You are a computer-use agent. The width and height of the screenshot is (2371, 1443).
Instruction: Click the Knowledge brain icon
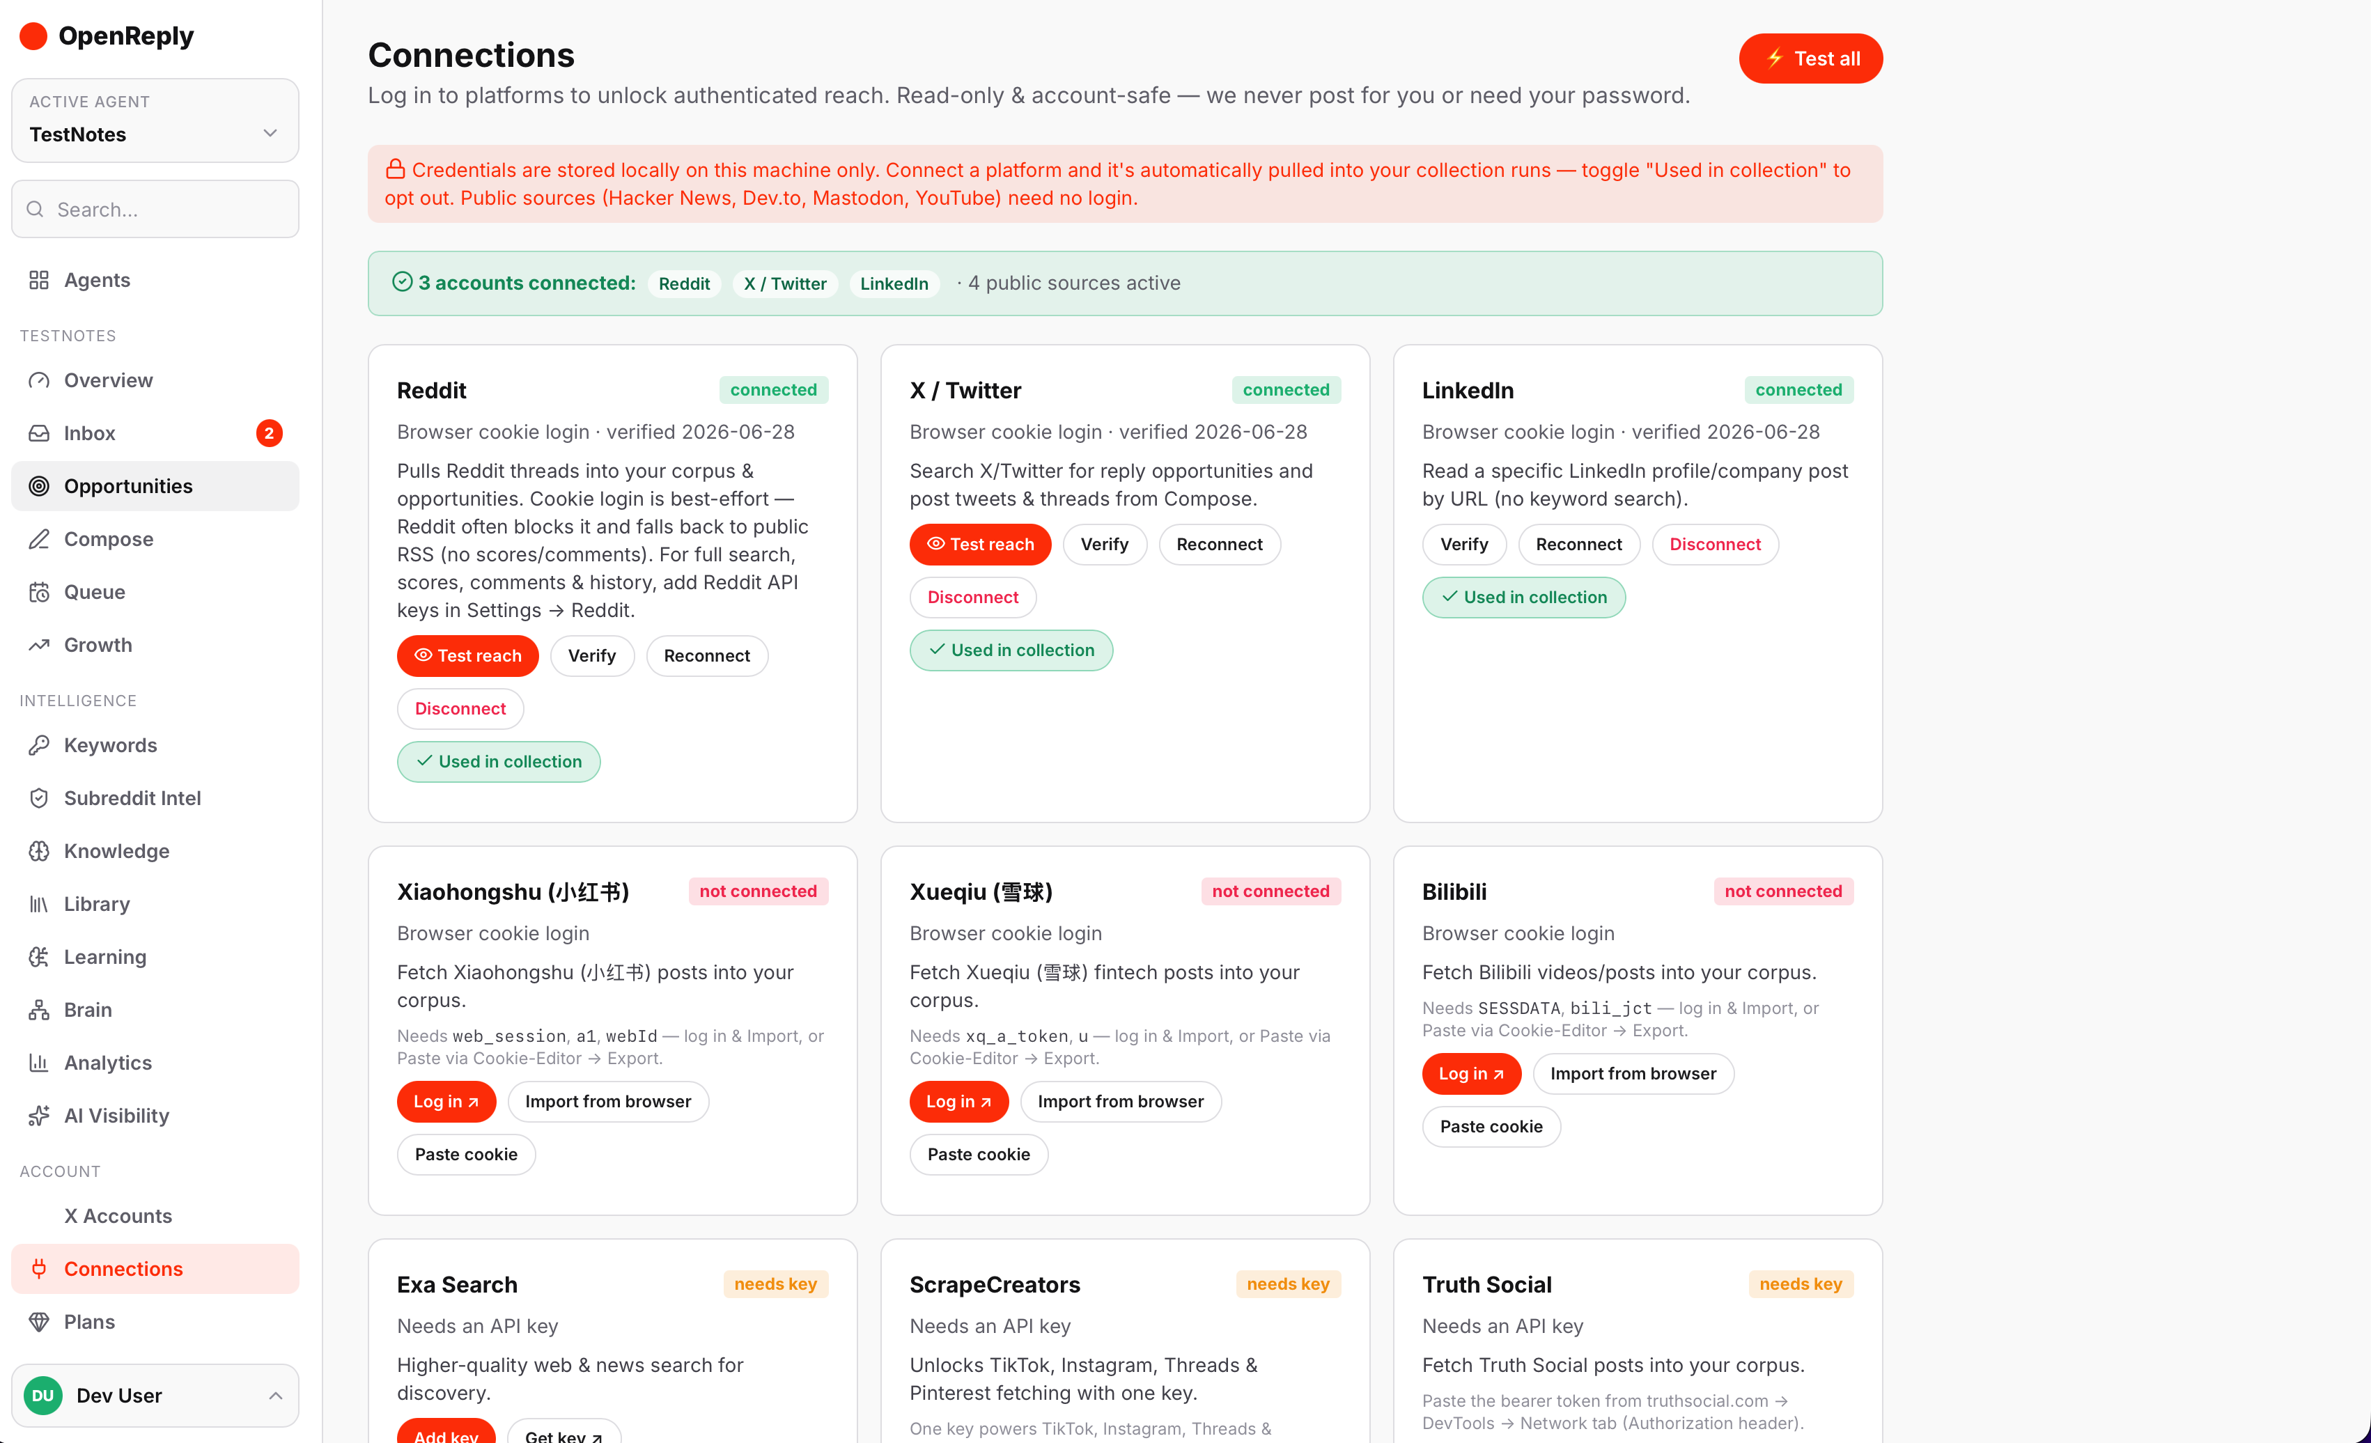point(38,850)
